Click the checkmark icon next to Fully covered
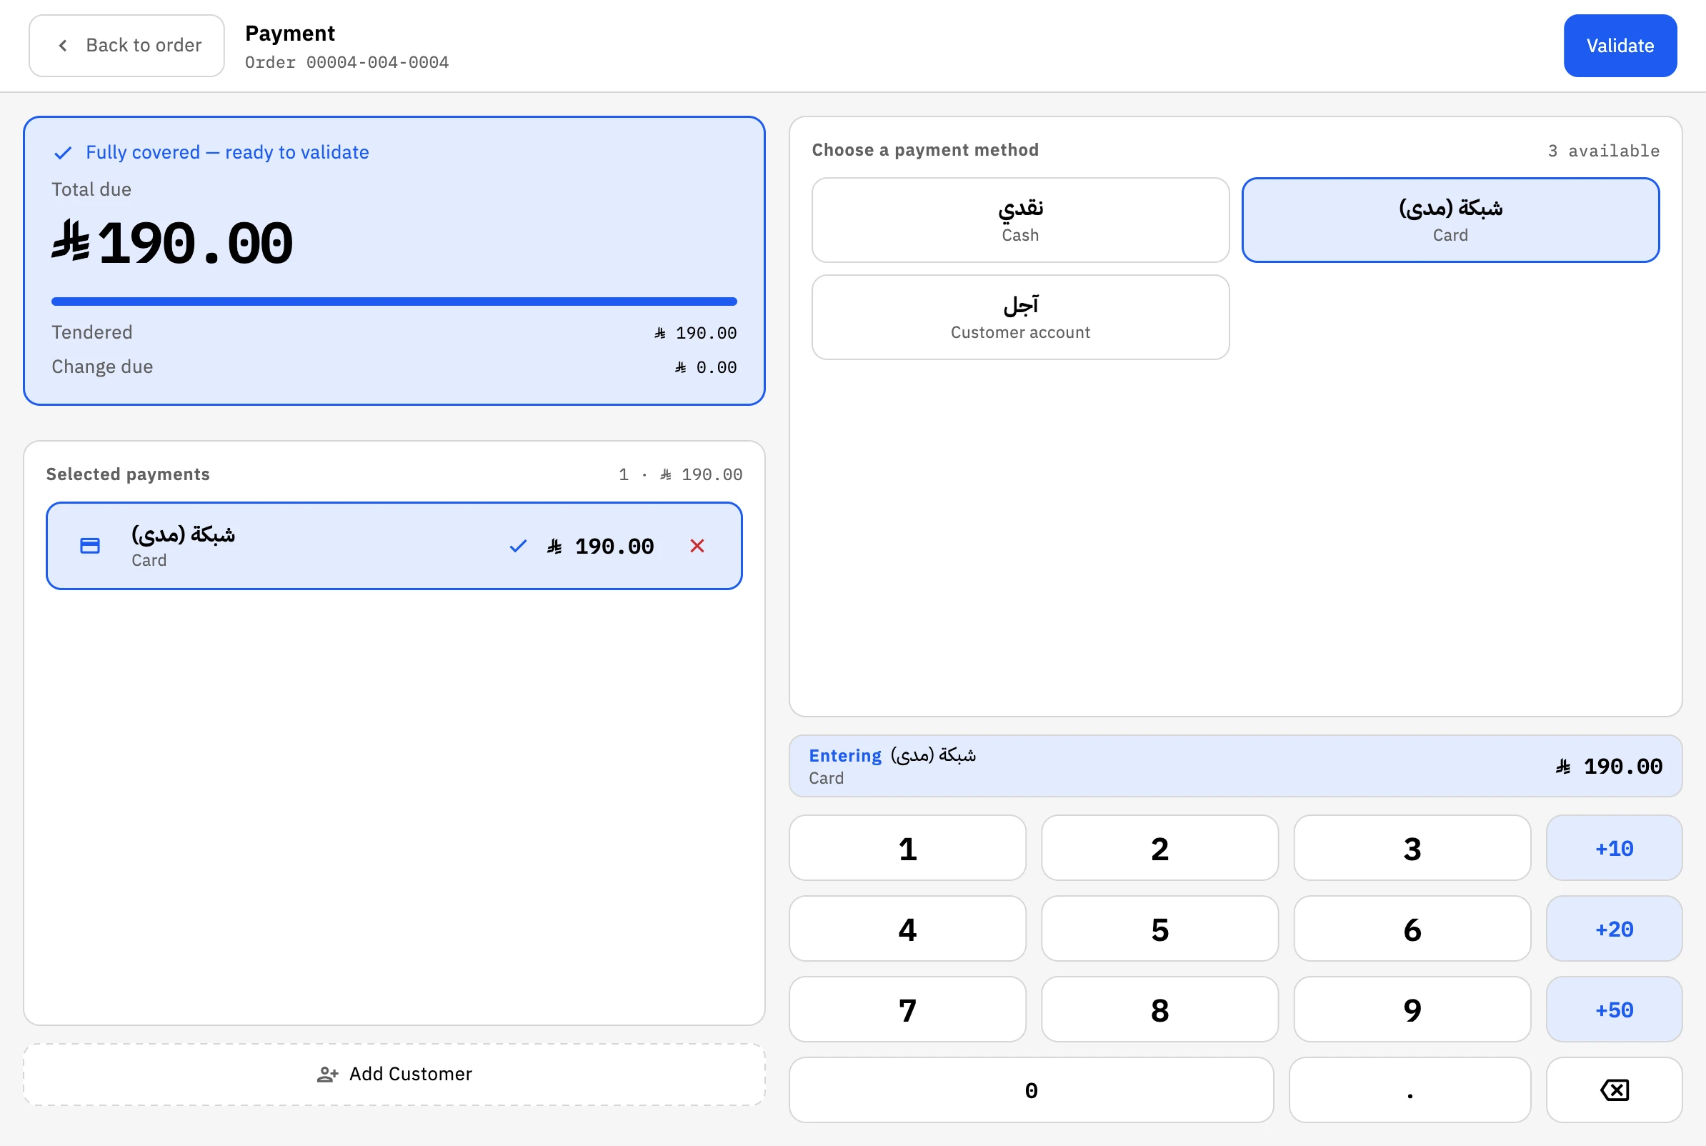This screenshot has height=1146, width=1706. [x=63, y=152]
